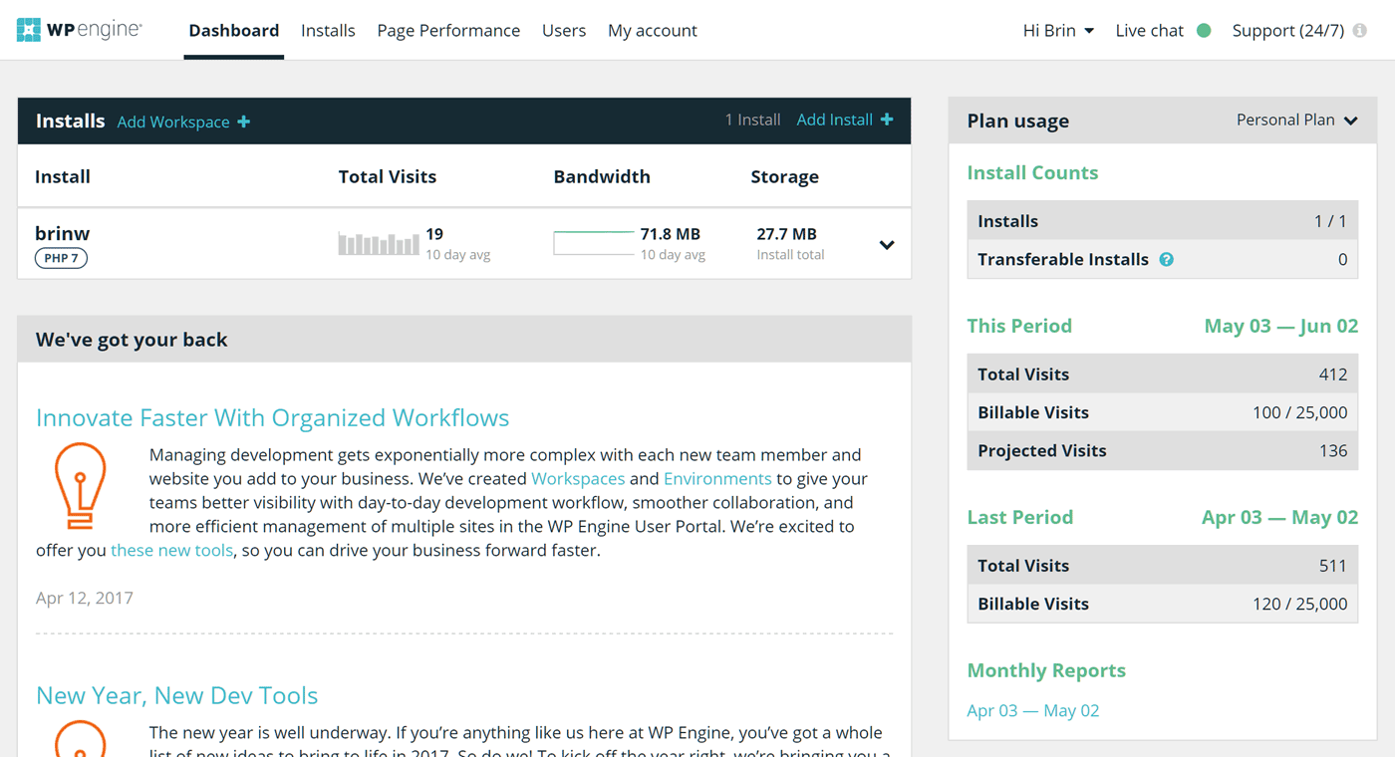This screenshot has width=1395, height=757.
Task: Open the Installs nav tab
Action: pyautogui.click(x=328, y=31)
